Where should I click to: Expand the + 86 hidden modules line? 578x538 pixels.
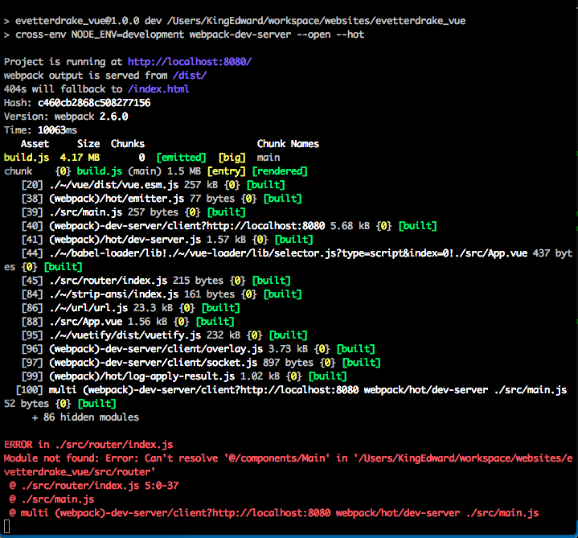point(85,417)
